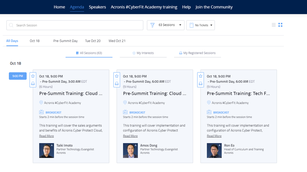Click Acronis #CyberFit Academy on first card
Screen dimensions: 307x172
[x=62, y=103]
